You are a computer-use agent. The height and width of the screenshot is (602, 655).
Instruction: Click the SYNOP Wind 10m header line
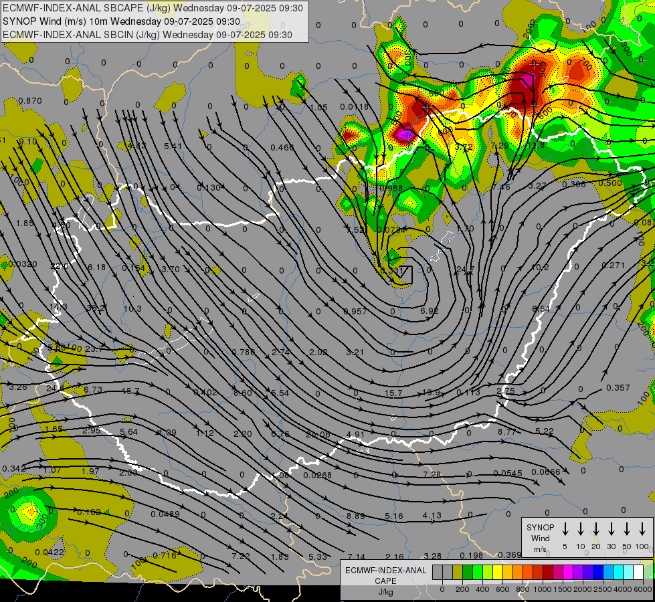point(121,21)
